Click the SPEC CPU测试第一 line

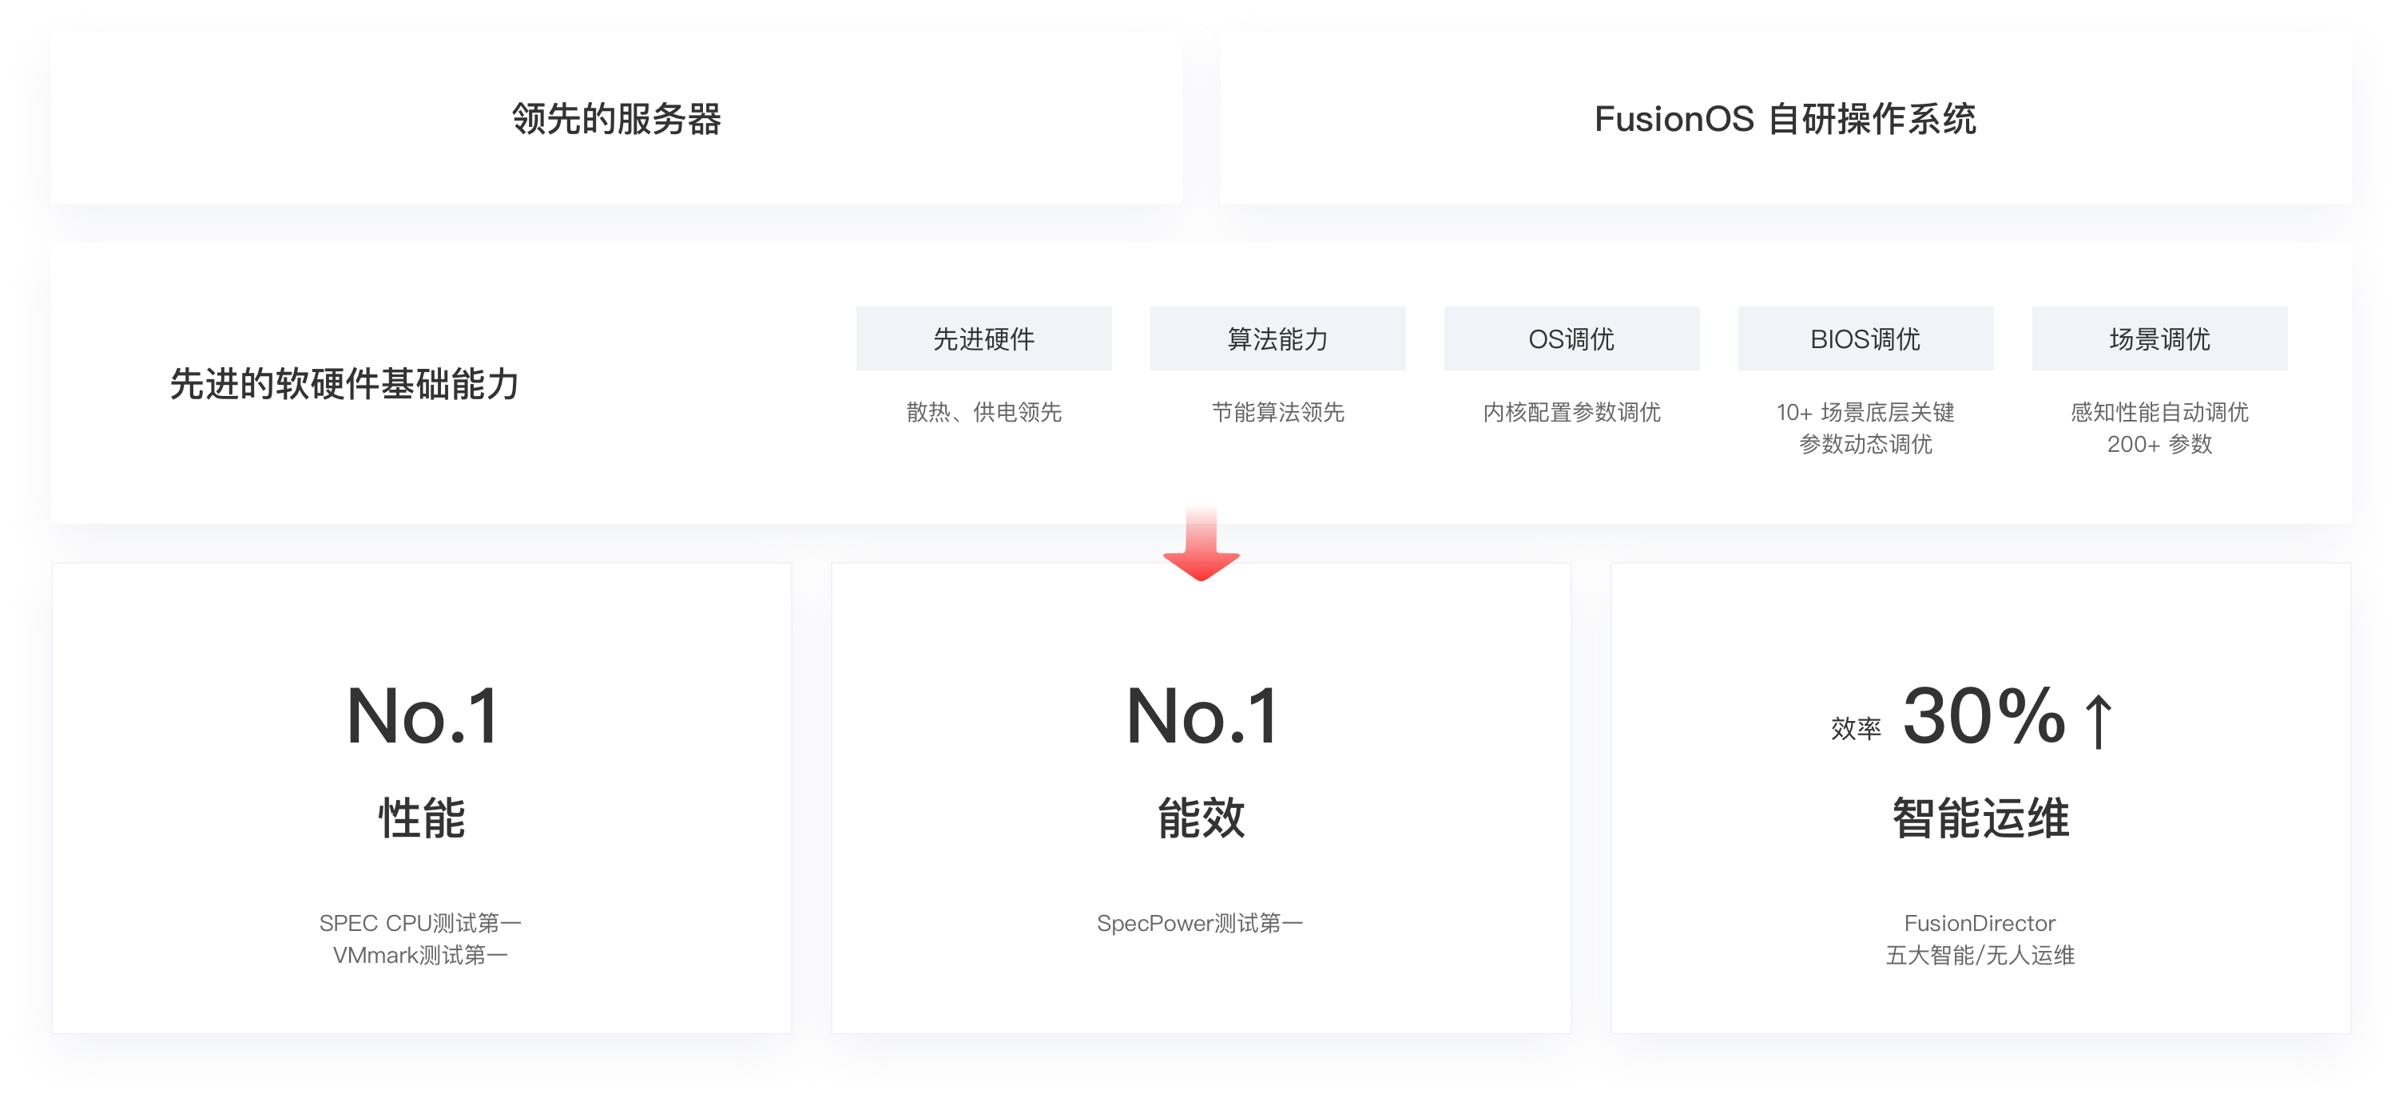pyautogui.click(x=421, y=923)
